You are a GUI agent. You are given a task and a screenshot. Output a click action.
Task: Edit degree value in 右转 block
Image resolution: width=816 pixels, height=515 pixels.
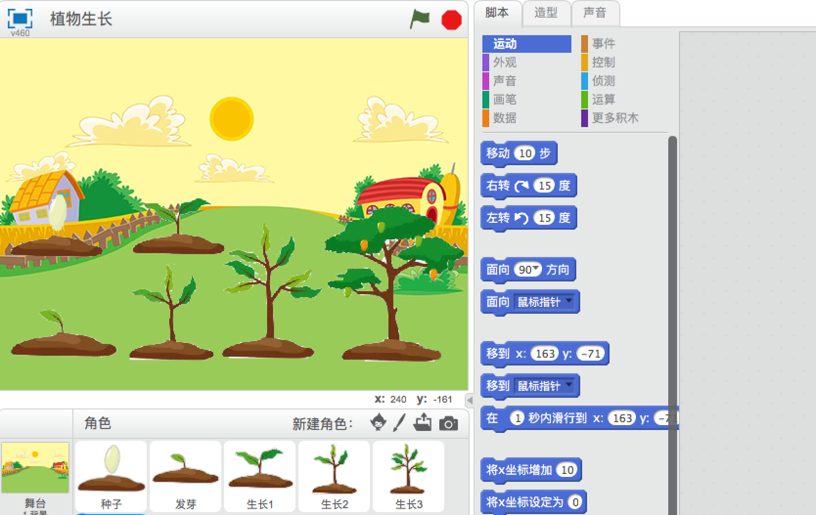[x=544, y=186]
